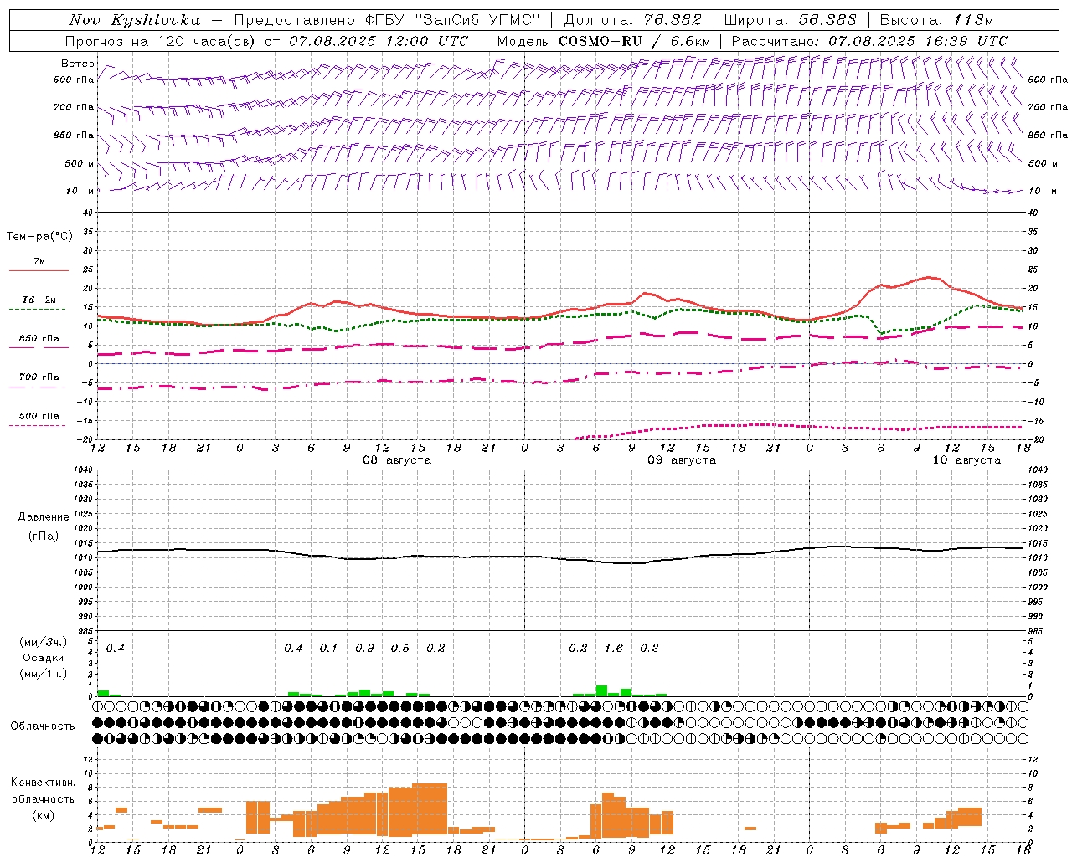The height and width of the screenshot is (857, 1072).
Task: Click the station name Nov_Kyshtovka
Action: [x=135, y=20]
